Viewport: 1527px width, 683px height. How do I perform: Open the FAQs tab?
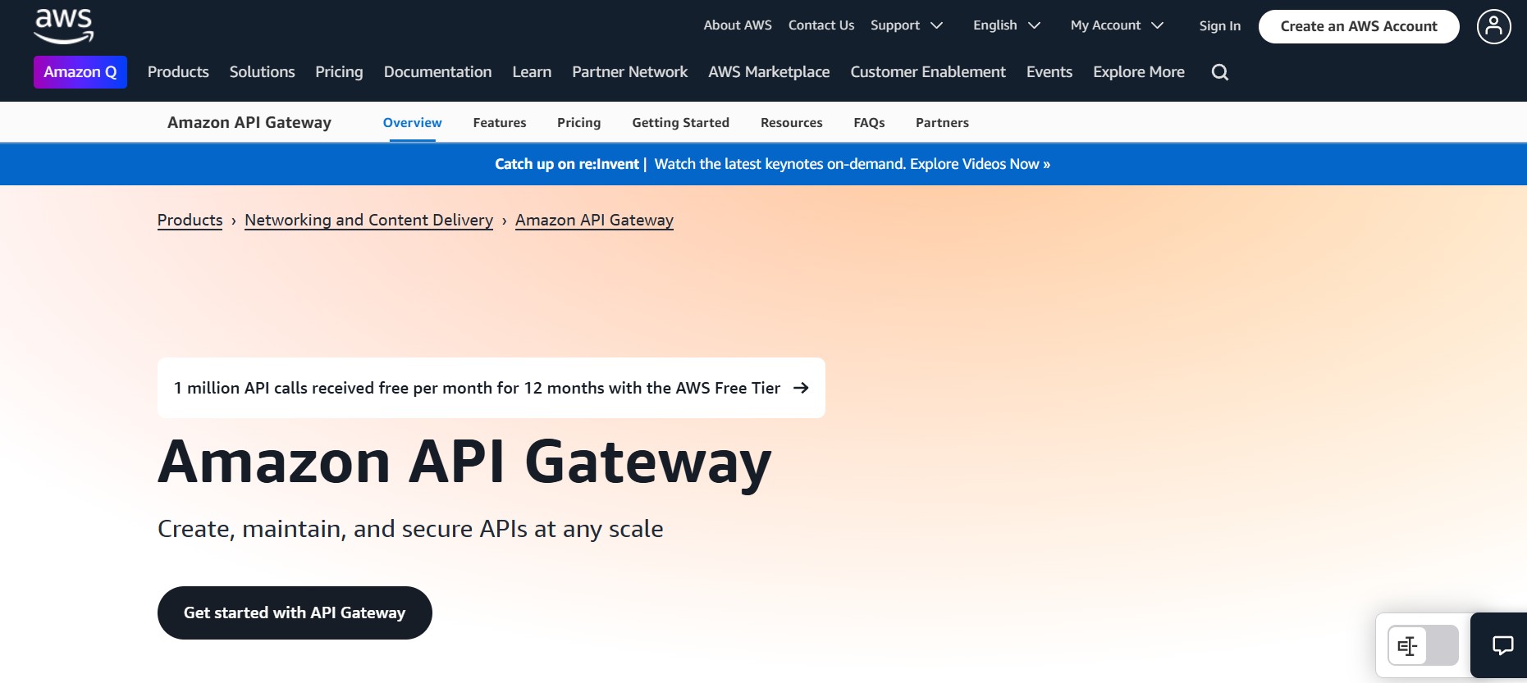point(869,123)
